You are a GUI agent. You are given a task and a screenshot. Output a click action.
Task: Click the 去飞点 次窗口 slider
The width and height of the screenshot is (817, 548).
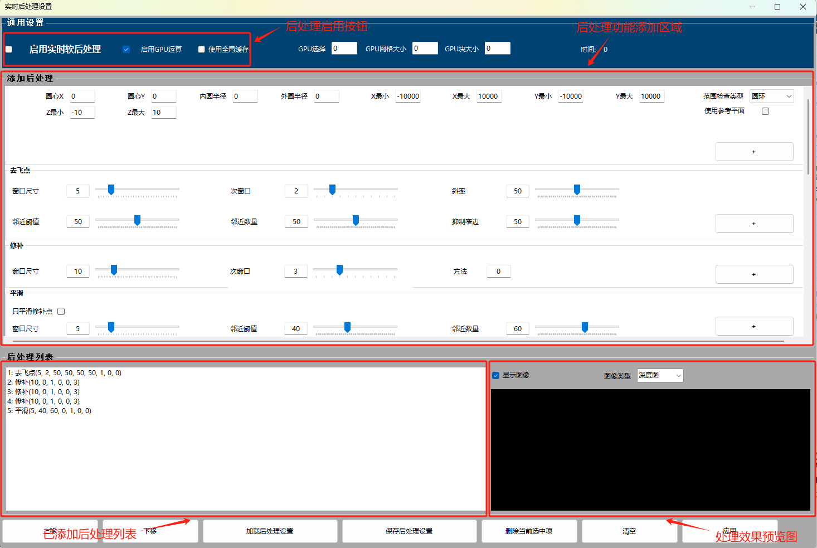(356, 191)
